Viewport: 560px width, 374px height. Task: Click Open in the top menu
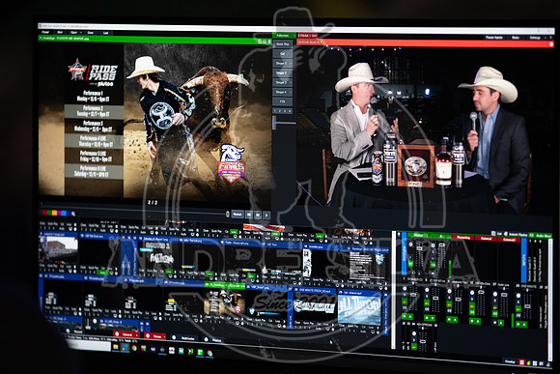click(x=73, y=33)
